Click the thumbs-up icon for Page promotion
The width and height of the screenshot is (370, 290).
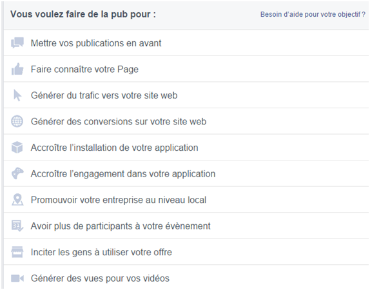coord(17,69)
